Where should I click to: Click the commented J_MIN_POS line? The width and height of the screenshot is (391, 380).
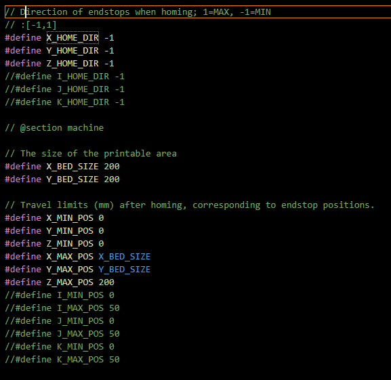pos(60,320)
